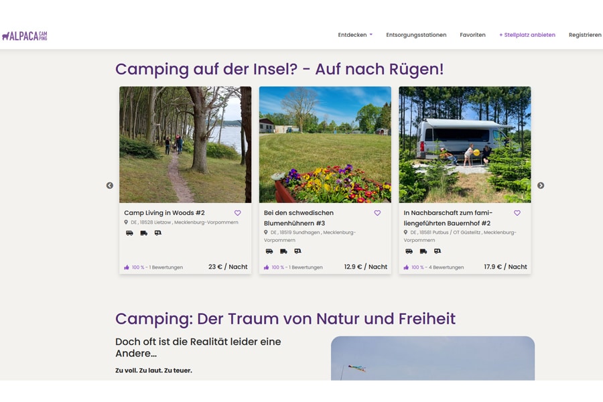Image resolution: width=603 pixels, height=402 pixels.
Task: Select '100 % - 4 Bewertungen' rating text
Action: click(438, 267)
